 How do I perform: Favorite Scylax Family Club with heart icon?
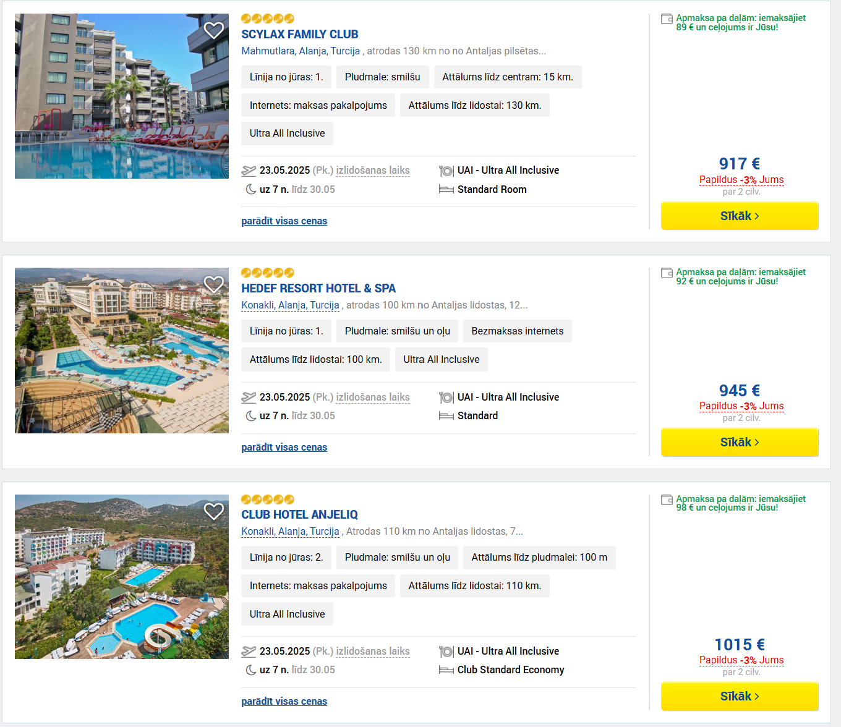[214, 30]
